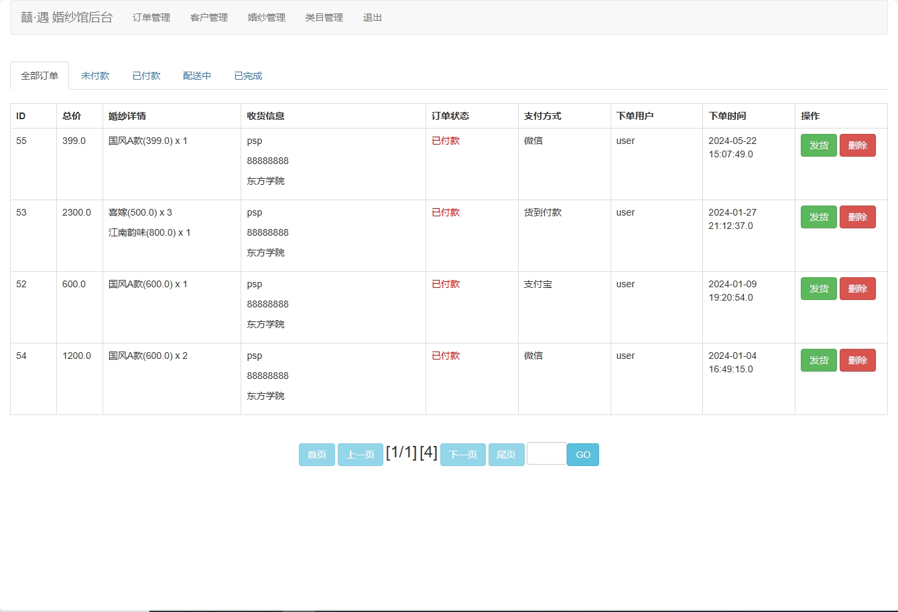Screen dimensions: 898x612
Task: Click 发货 for order 55
Action: click(x=818, y=145)
